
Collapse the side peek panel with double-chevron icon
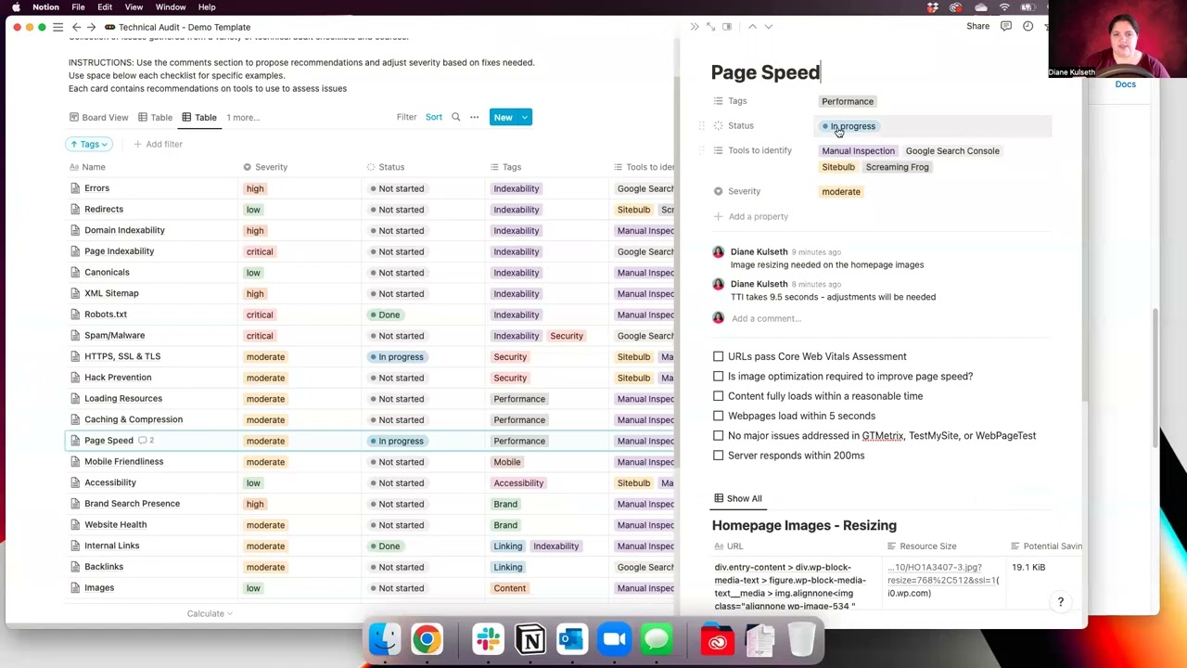695,27
